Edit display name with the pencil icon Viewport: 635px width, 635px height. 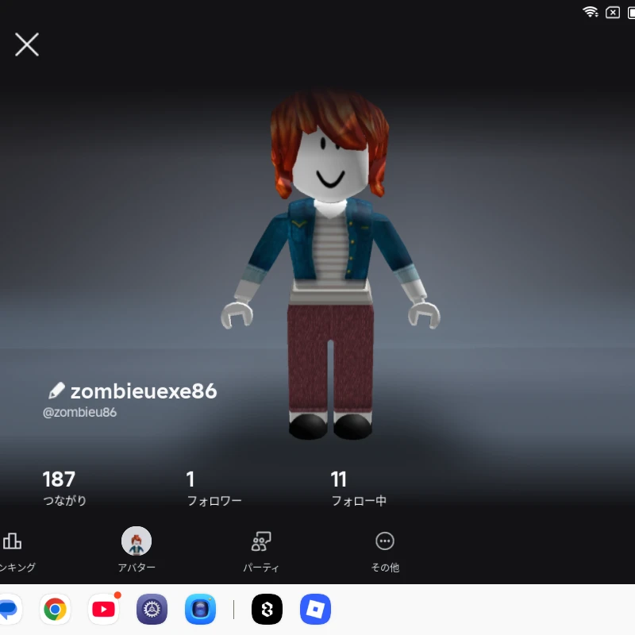coord(56,391)
